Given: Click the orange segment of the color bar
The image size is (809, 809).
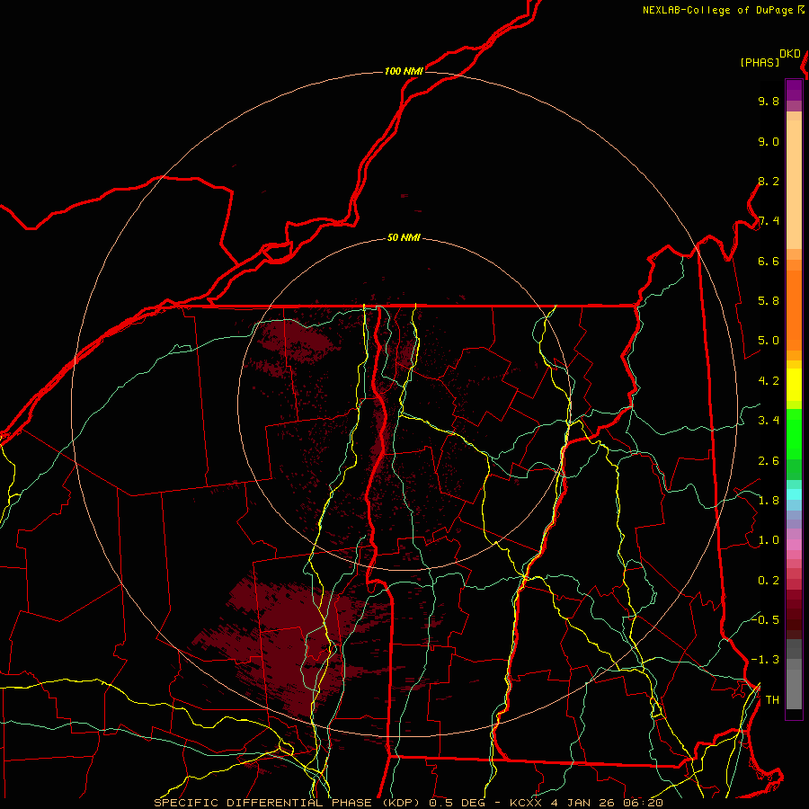Looking at the screenshot, I should (794, 309).
